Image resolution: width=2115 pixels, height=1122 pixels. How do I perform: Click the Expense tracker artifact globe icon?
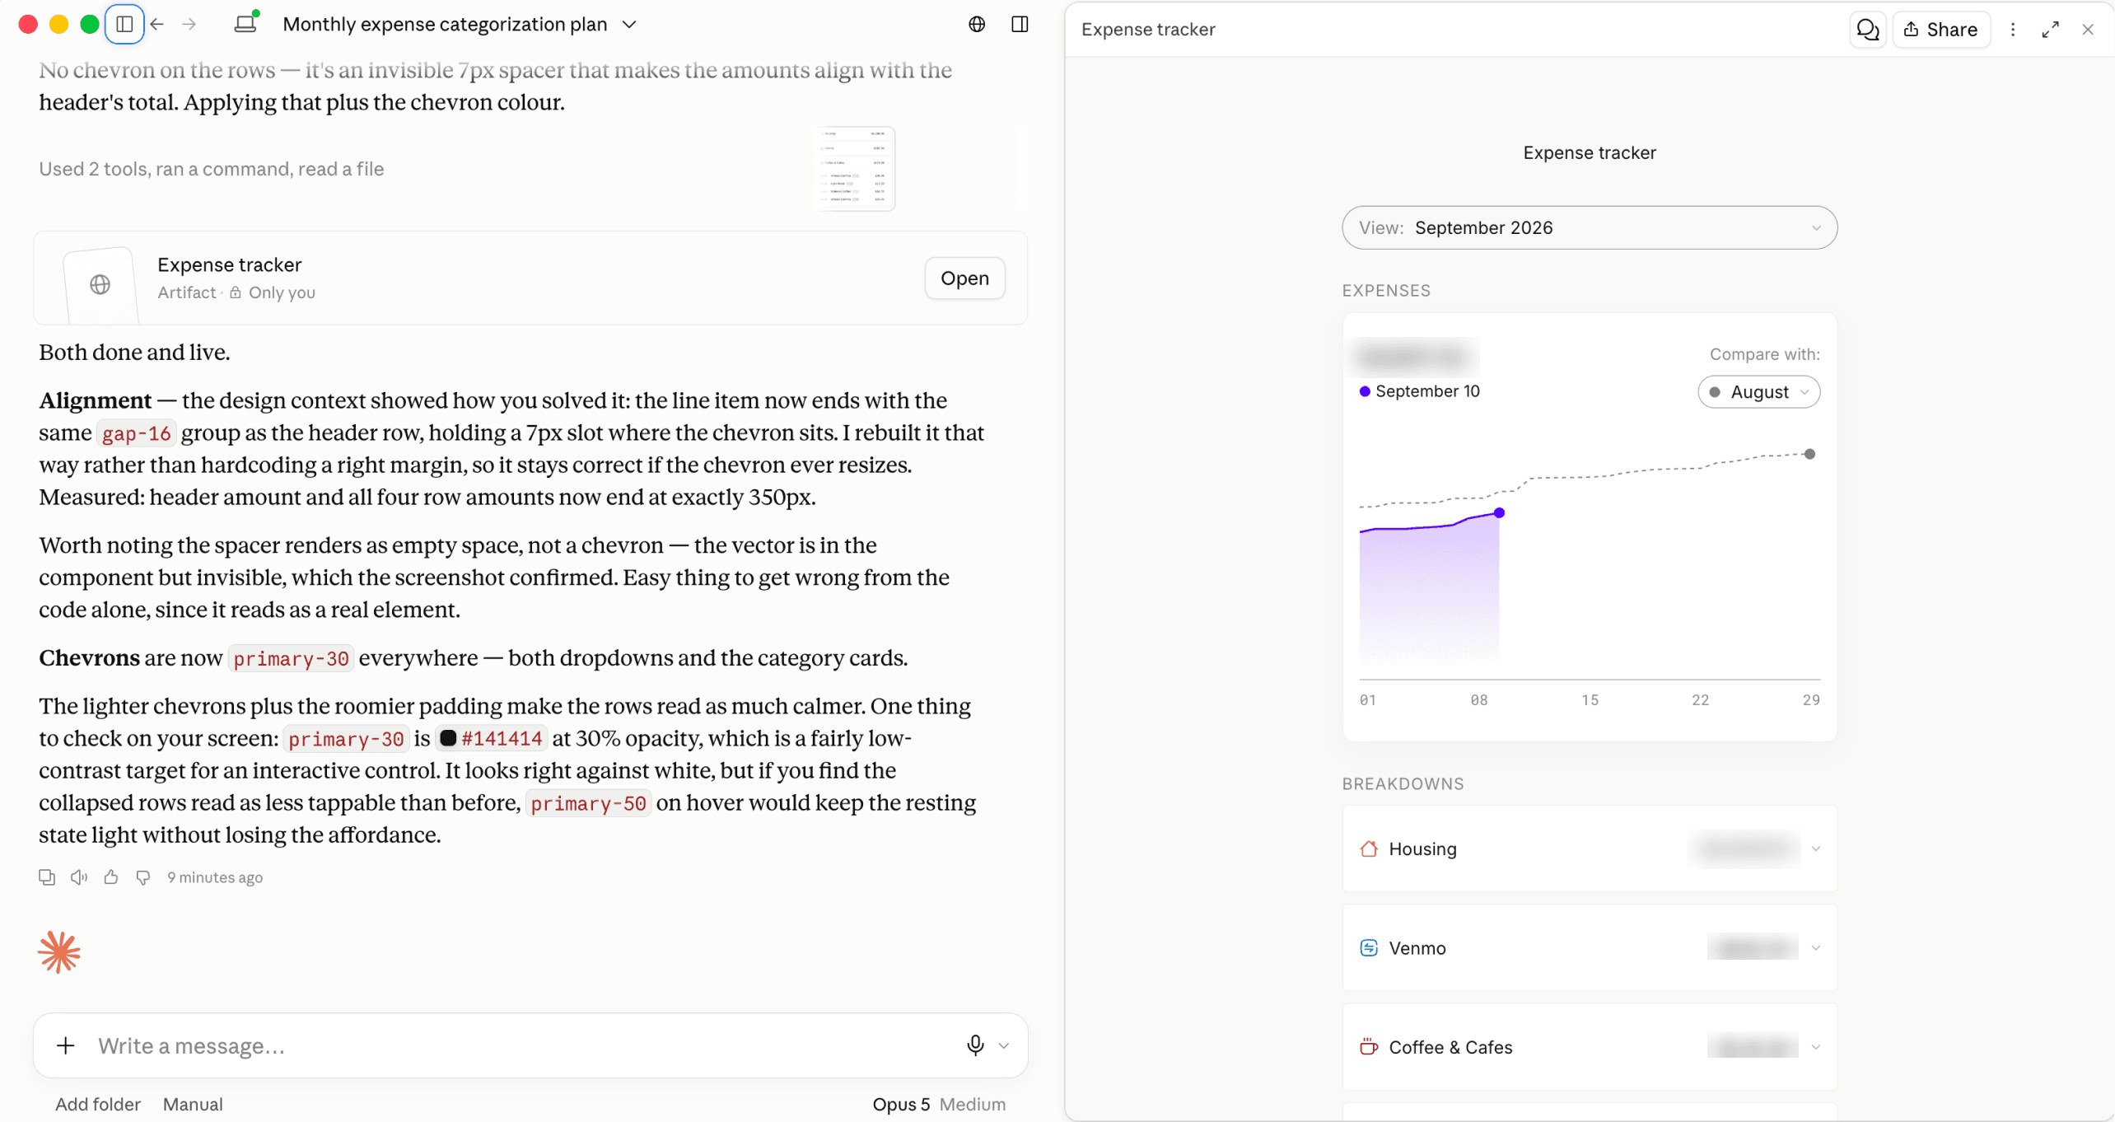(100, 284)
